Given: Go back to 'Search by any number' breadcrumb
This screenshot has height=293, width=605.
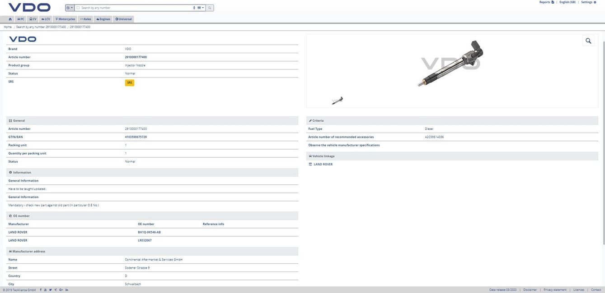Looking at the screenshot, I should pyautogui.click(x=41, y=27).
